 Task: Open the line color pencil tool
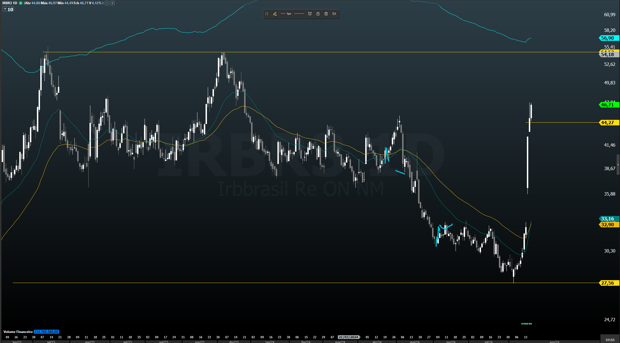(x=275, y=14)
